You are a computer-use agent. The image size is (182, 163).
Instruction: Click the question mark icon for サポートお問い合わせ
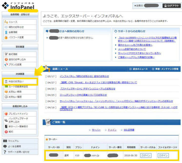[5, 152]
